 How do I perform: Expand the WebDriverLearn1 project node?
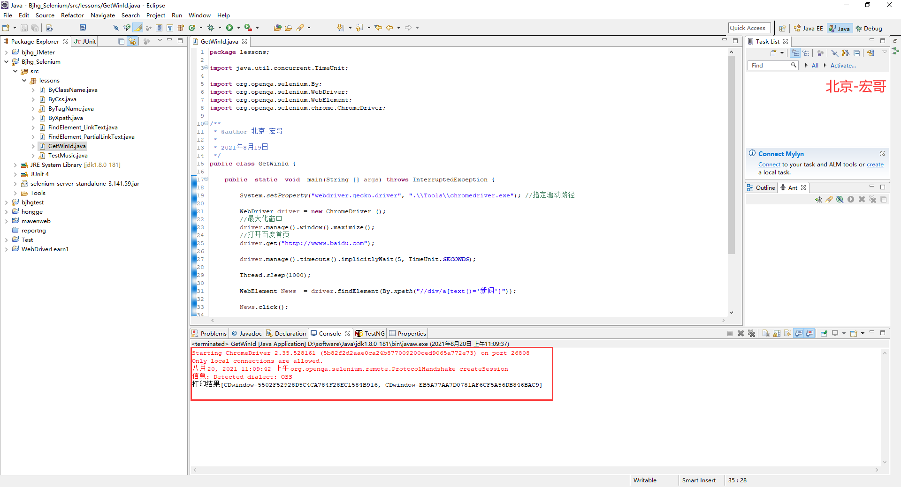[6, 249]
